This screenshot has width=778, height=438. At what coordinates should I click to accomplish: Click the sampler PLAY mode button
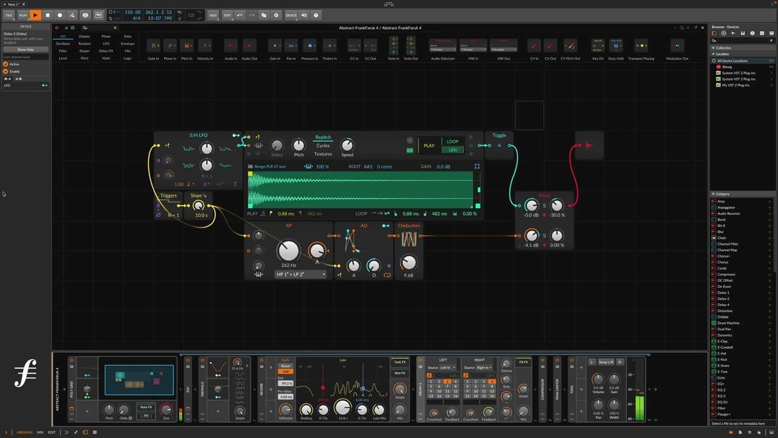[429, 145]
